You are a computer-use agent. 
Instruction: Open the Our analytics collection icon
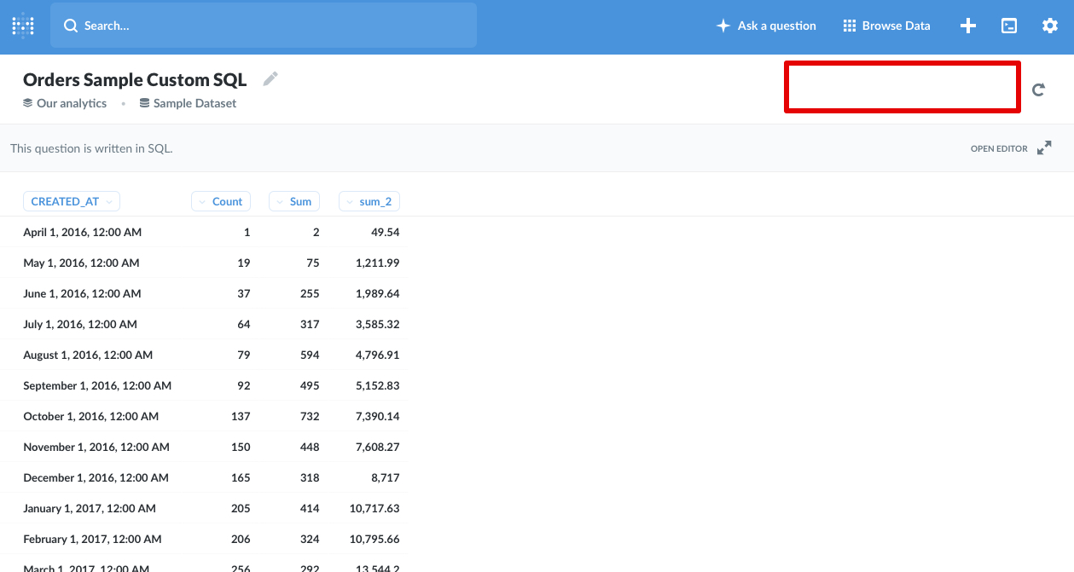click(26, 102)
